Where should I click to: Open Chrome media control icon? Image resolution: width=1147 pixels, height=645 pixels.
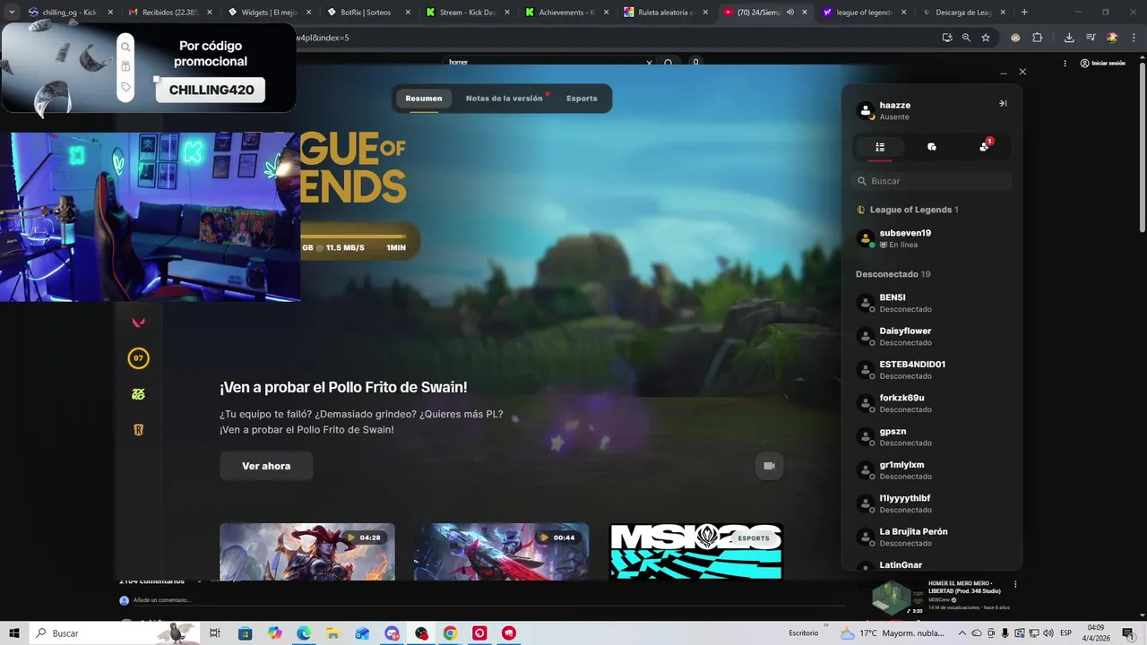[1091, 38]
